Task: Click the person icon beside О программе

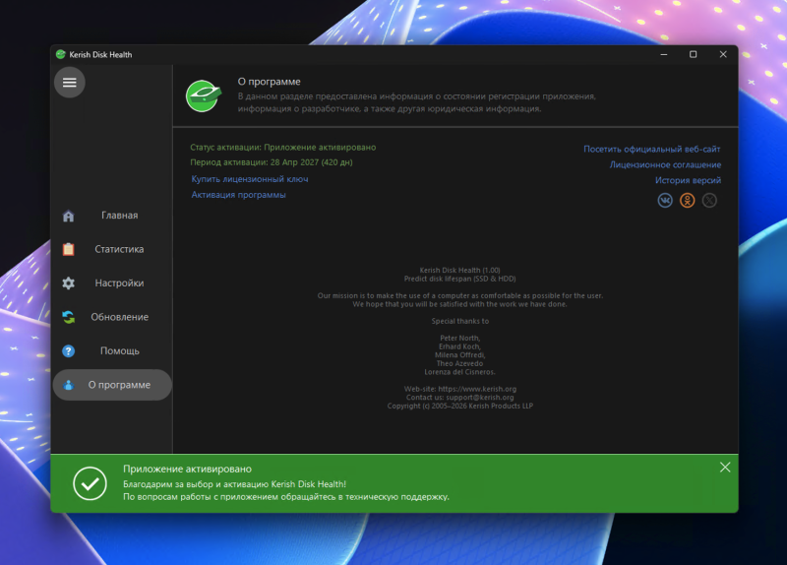Action: [x=68, y=385]
